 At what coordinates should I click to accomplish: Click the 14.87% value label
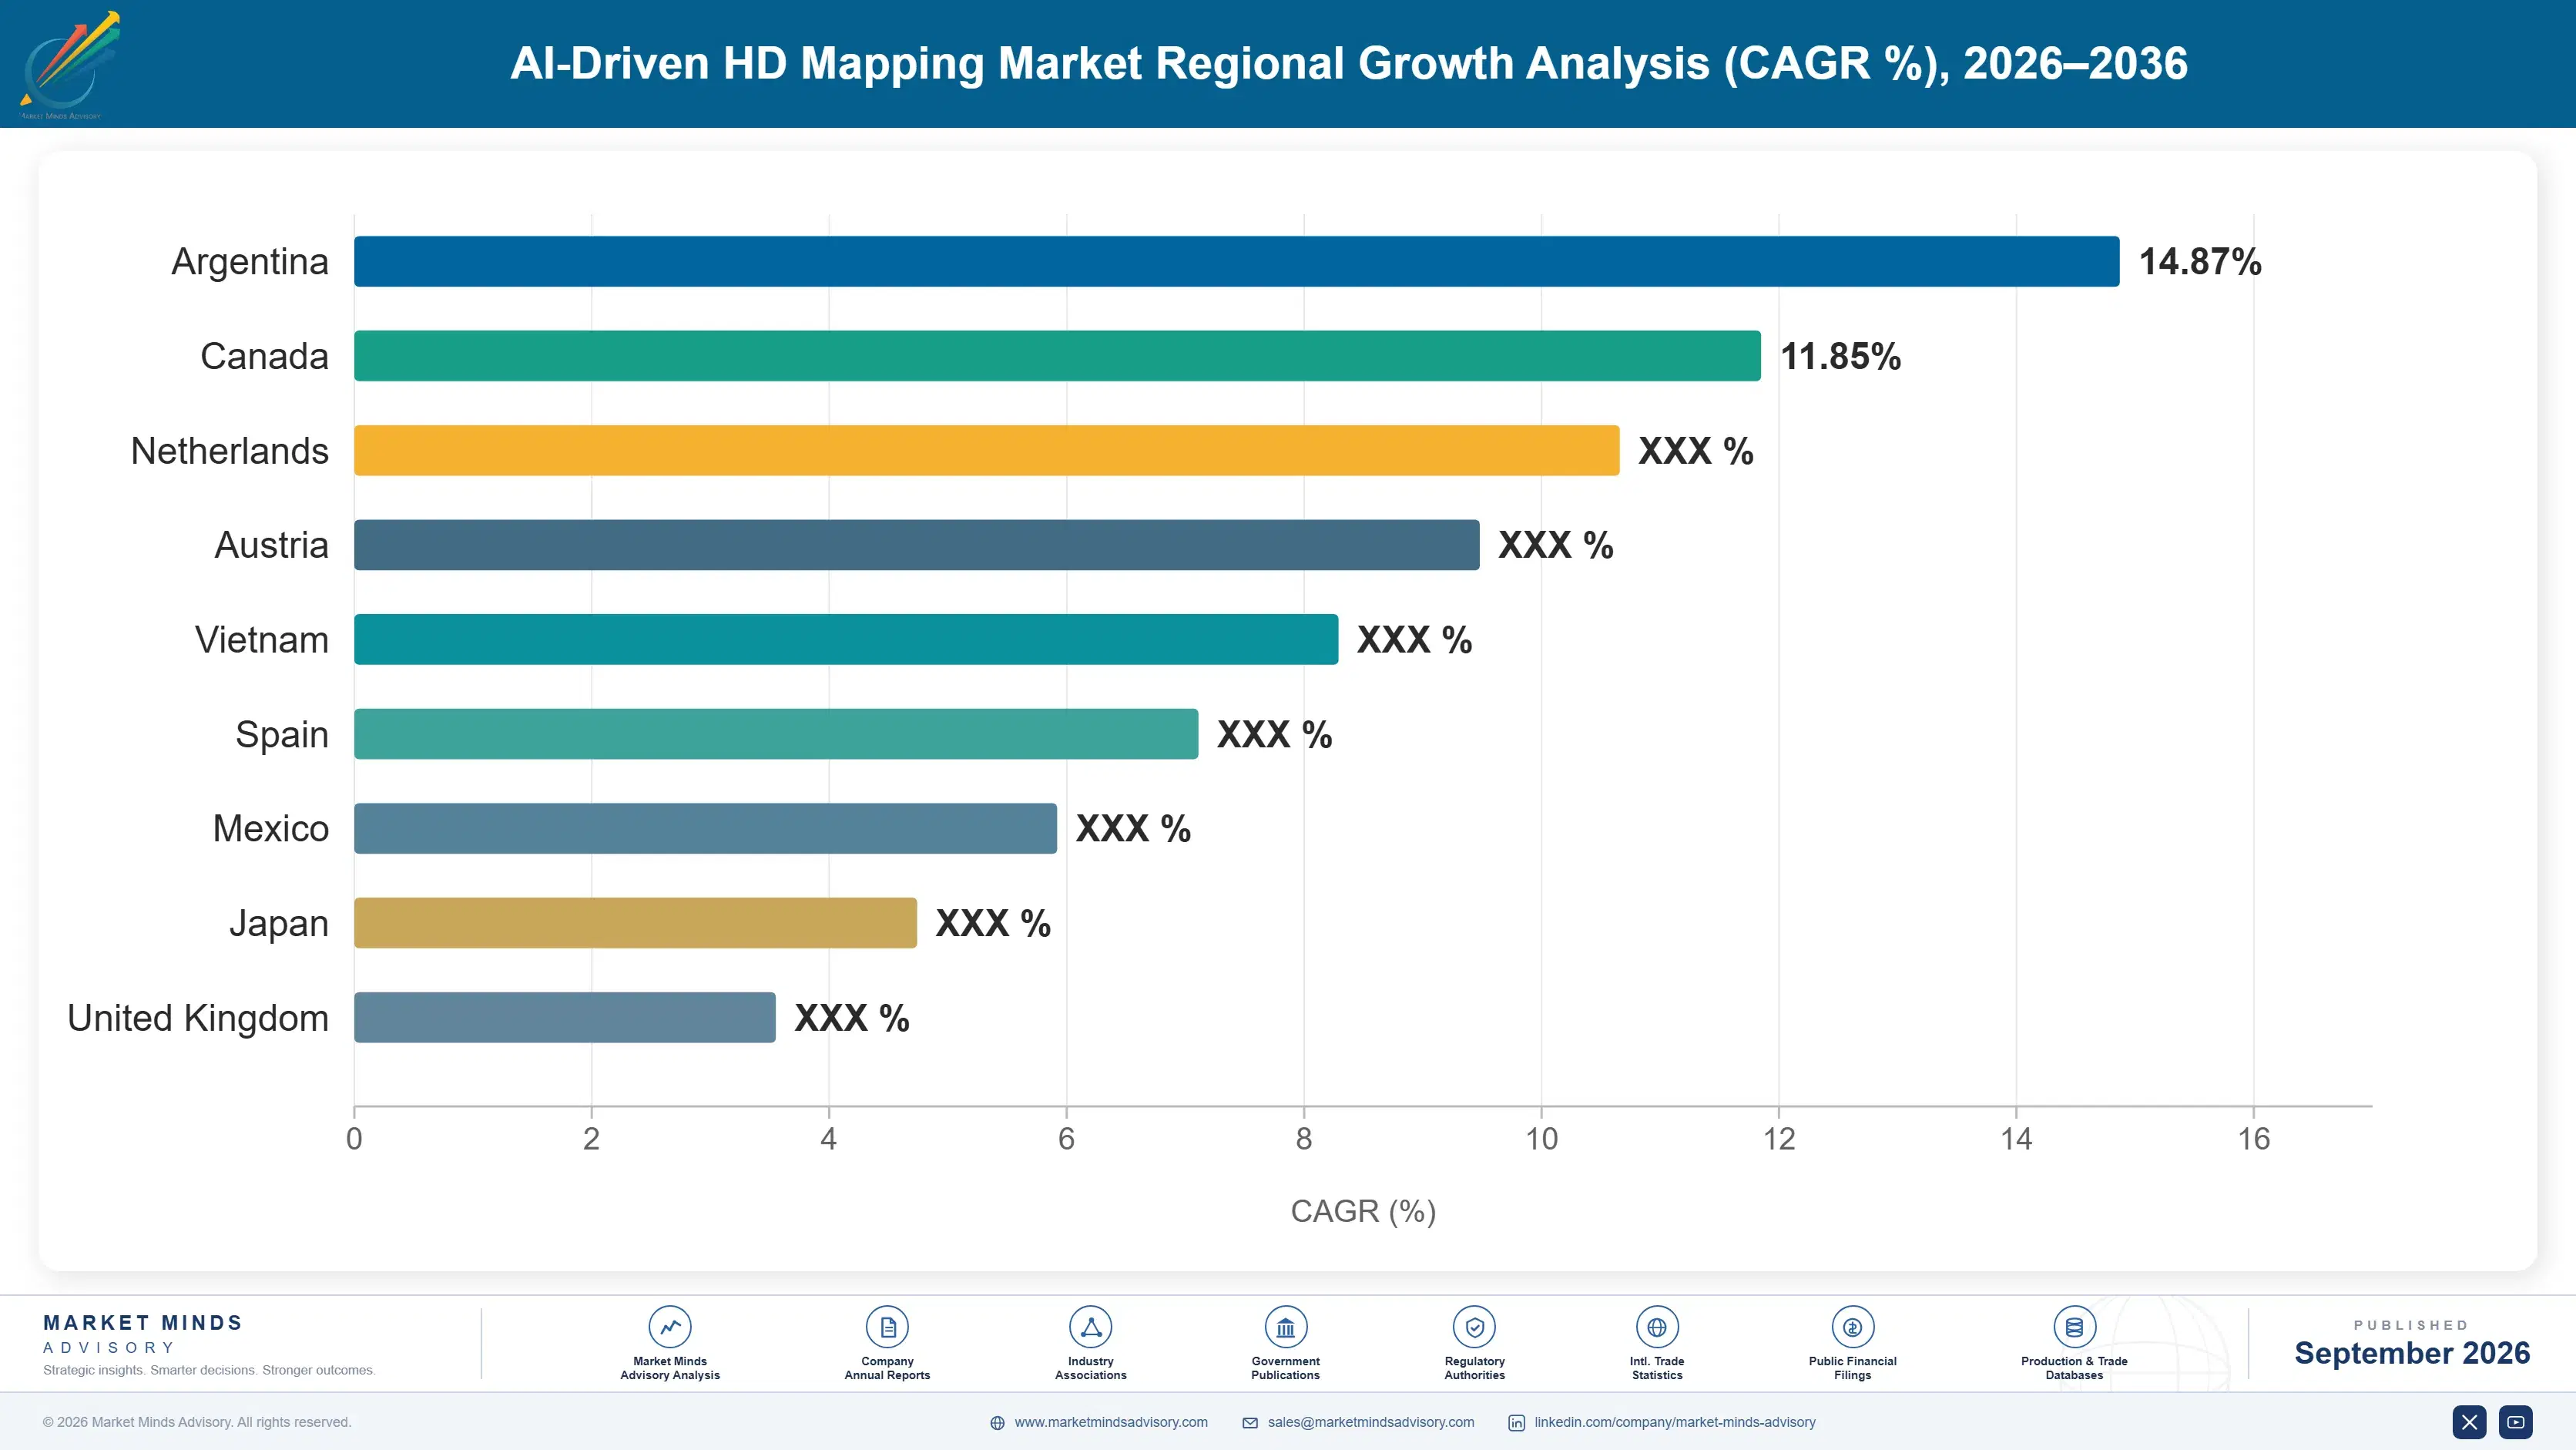coord(2200,261)
